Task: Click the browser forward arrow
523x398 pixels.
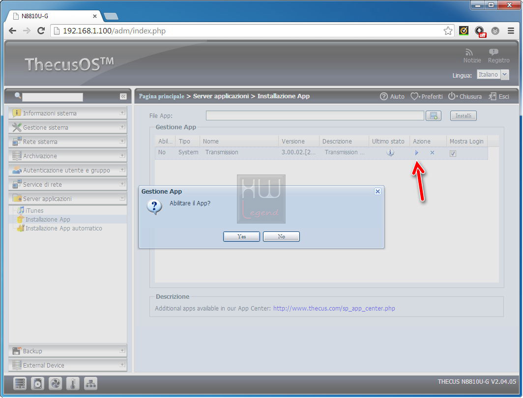Action: [27, 31]
